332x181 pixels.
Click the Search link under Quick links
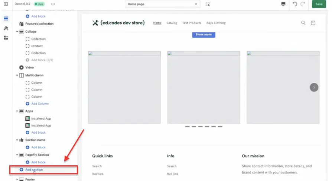(x=97, y=166)
